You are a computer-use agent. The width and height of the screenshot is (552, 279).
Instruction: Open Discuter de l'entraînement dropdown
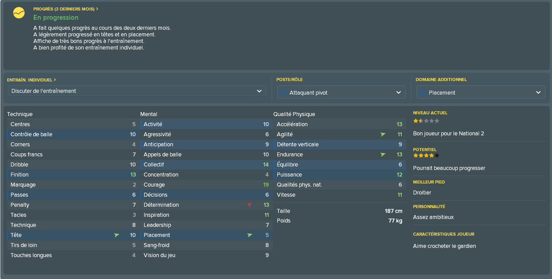tap(137, 91)
